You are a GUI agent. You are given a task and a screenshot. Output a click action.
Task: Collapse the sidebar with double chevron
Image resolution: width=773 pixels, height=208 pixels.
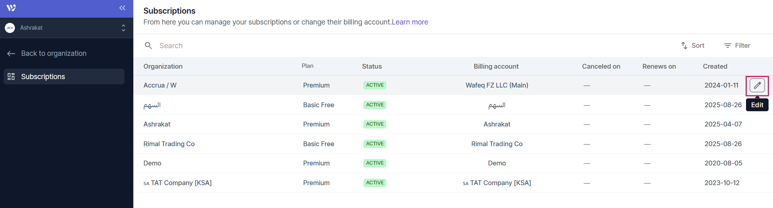point(122,8)
